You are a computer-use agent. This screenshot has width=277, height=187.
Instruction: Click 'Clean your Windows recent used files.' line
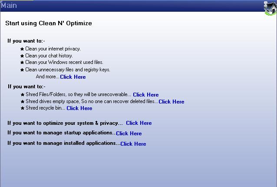pos(64,62)
